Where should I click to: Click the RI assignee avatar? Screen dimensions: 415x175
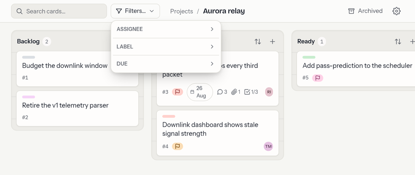pyautogui.click(x=269, y=92)
